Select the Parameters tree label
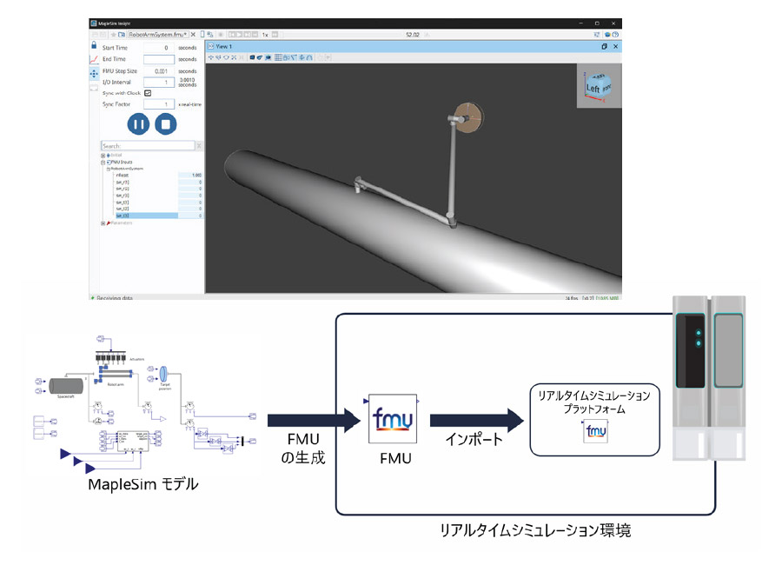This screenshot has height=565, width=782. 122,223
